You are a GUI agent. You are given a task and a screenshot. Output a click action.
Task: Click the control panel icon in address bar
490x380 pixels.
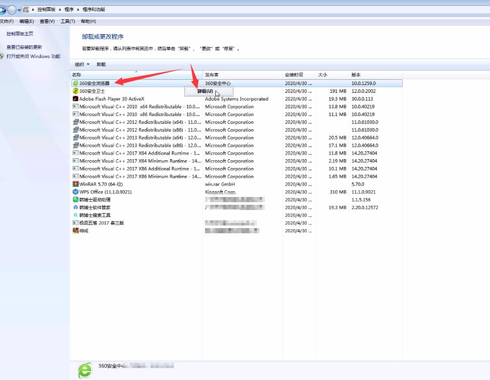(26, 10)
